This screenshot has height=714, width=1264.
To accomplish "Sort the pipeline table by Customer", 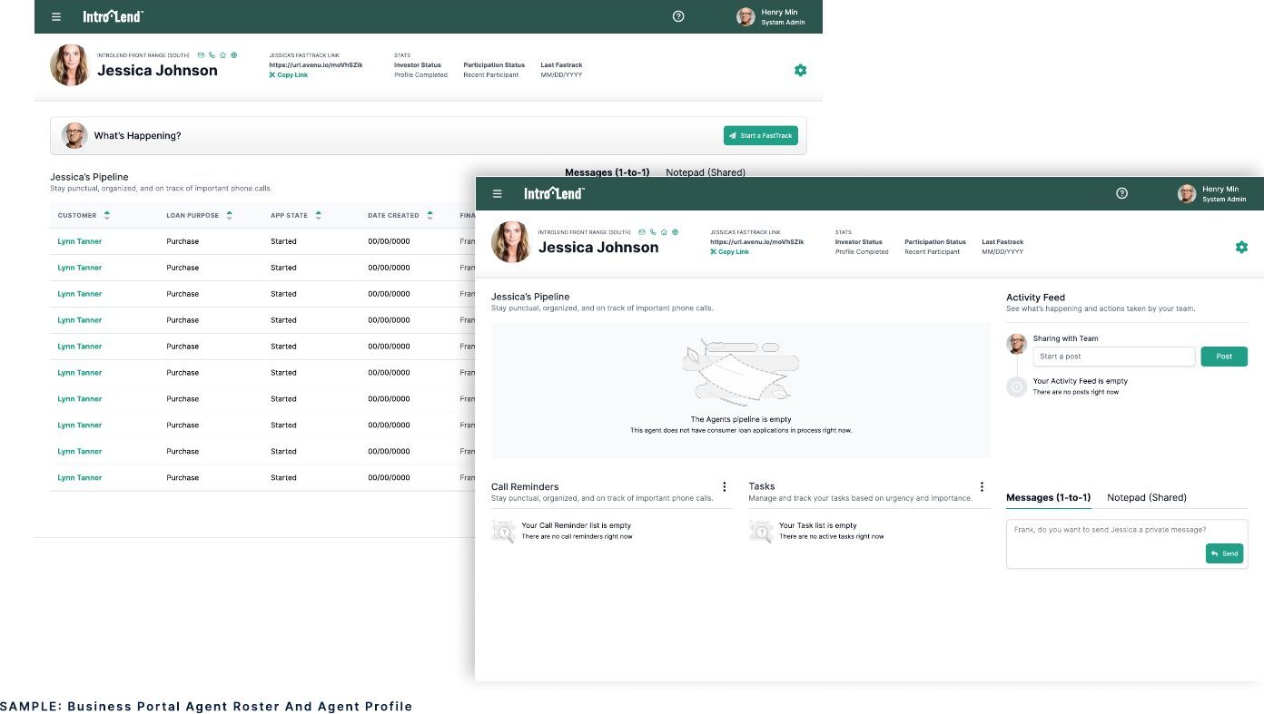I will pyautogui.click(x=107, y=215).
